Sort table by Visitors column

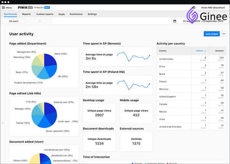point(199,51)
